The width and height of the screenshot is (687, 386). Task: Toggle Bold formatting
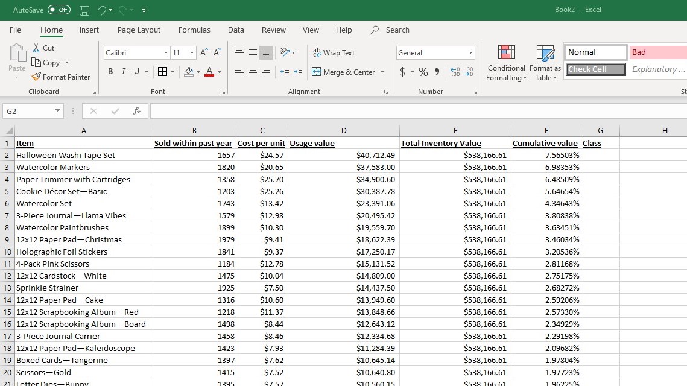(110, 71)
